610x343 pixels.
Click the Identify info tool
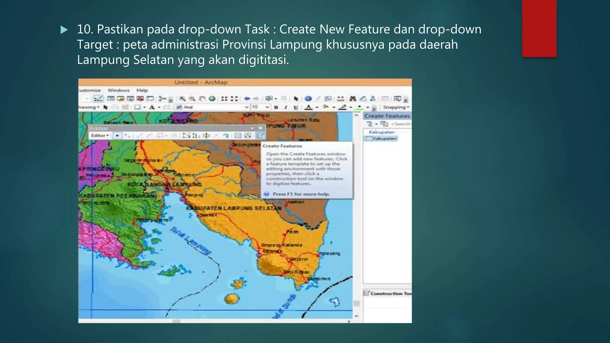pyautogui.click(x=308, y=99)
